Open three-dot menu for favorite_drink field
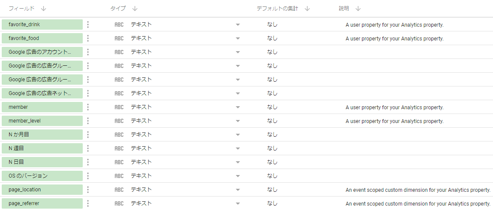The image size is (493, 209). tap(88, 25)
